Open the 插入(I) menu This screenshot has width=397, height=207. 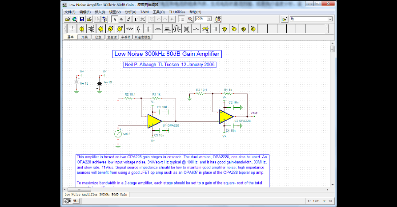click(100, 12)
